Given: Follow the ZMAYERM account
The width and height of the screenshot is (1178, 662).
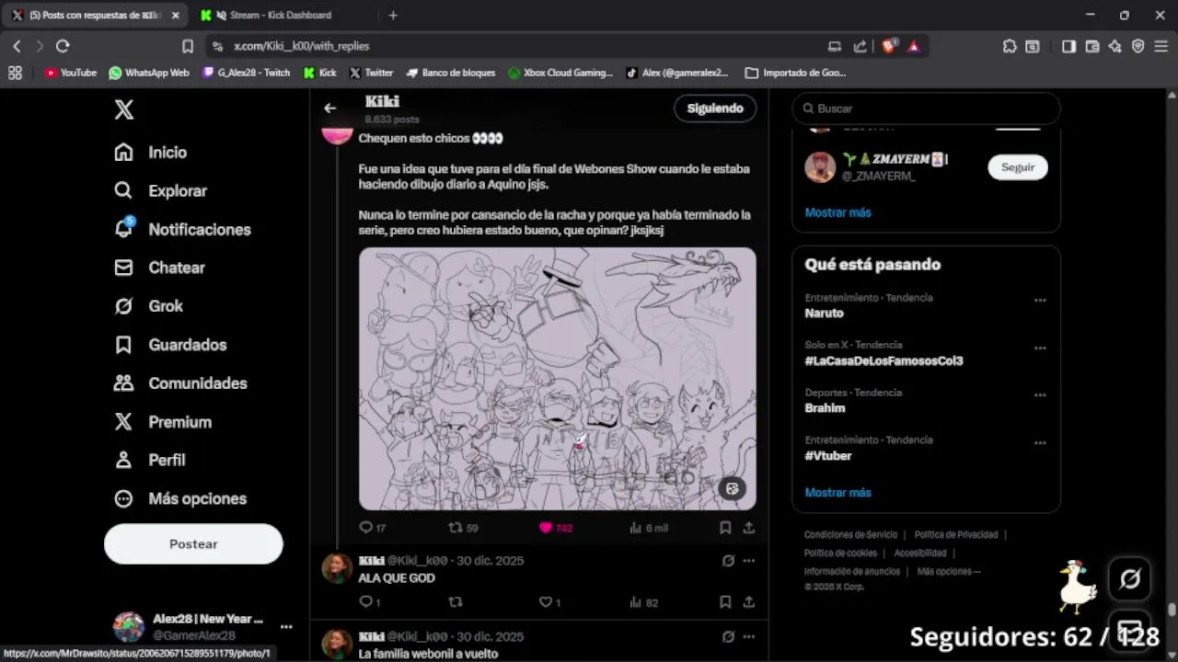Looking at the screenshot, I should 1017,167.
